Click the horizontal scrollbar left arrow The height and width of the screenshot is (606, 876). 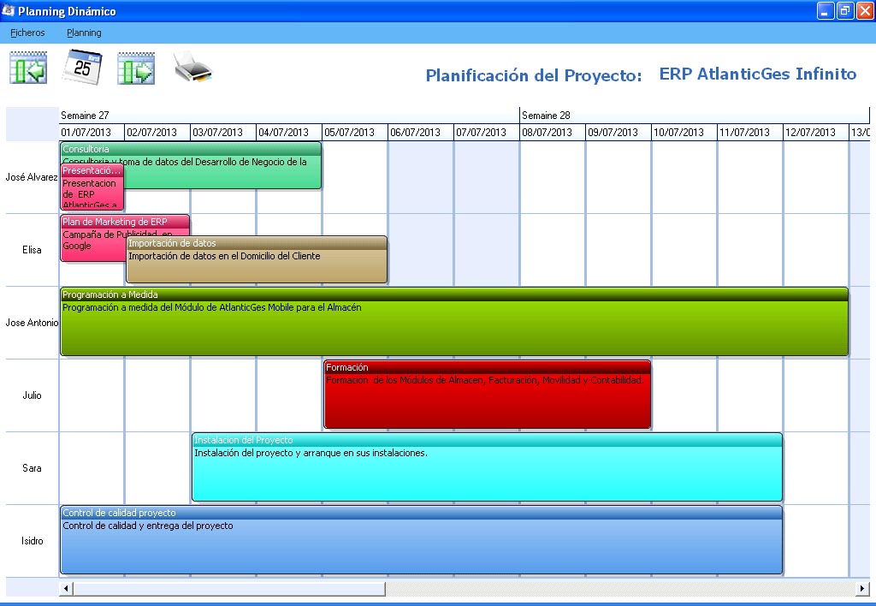(66, 588)
